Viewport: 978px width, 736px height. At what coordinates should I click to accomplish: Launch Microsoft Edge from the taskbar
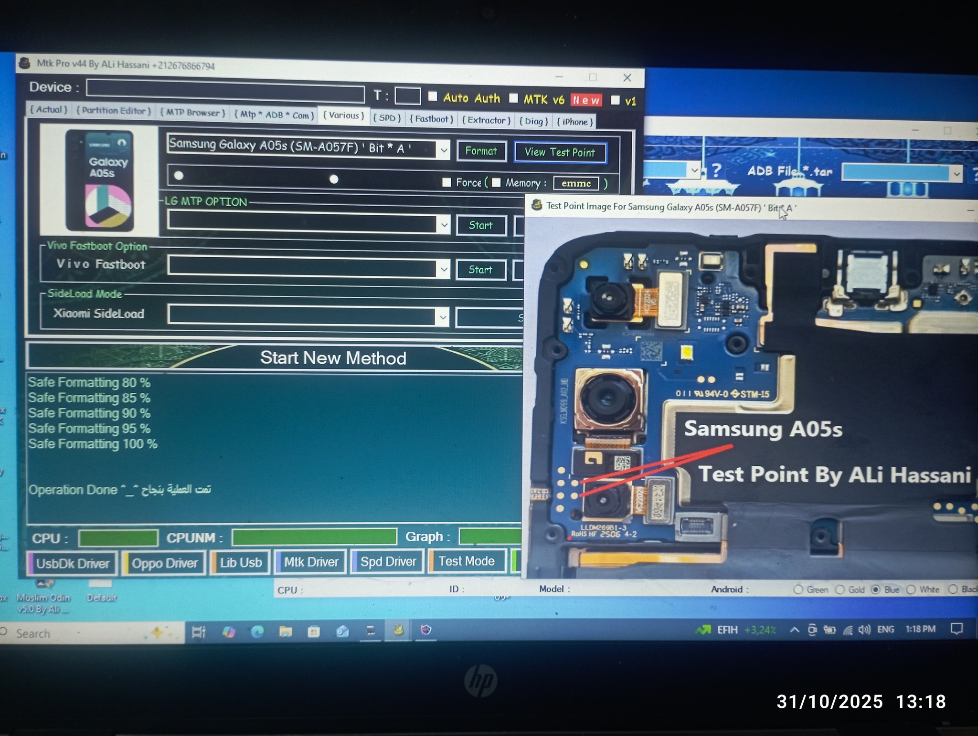coord(258,631)
